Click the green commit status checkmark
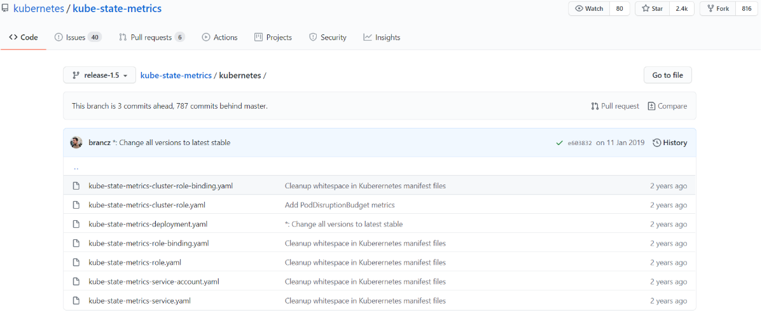This screenshot has width=762, height=315. (x=559, y=143)
